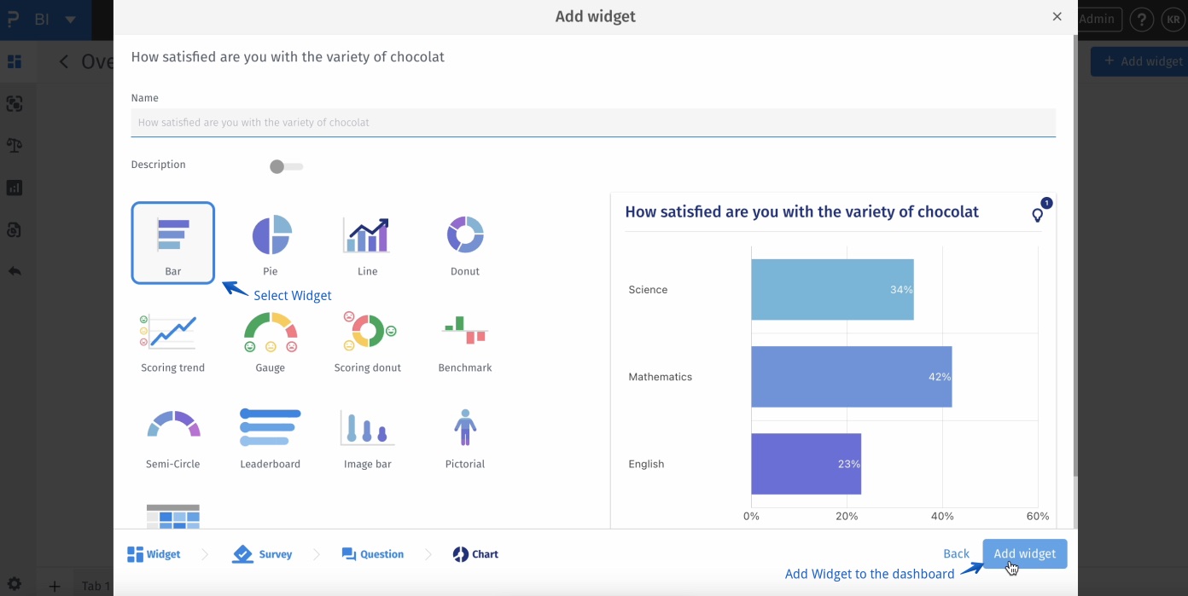The image size is (1188, 596).
Task: Click the undo arrow in left sidebar
Action: pos(14,271)
